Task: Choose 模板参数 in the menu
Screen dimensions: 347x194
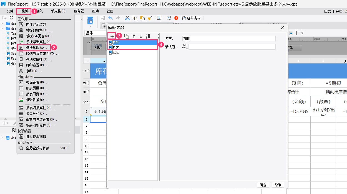Action: click(34, 48)
